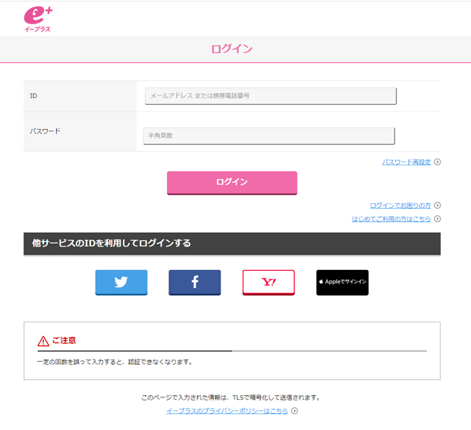Choose Appleでサインイン button
The height and width of the screenshot is (430, 471).
(x=342, y=282)
